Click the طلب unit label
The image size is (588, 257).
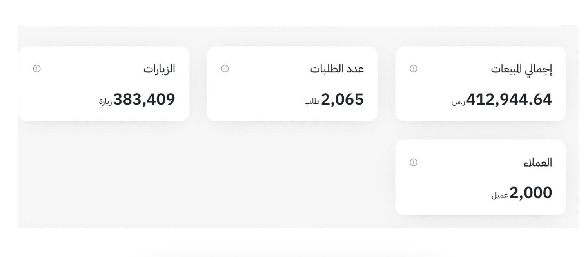coord(312,102)
